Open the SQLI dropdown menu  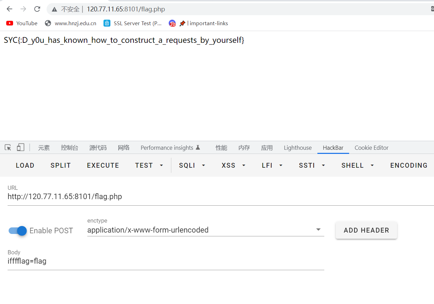[192, 165]
